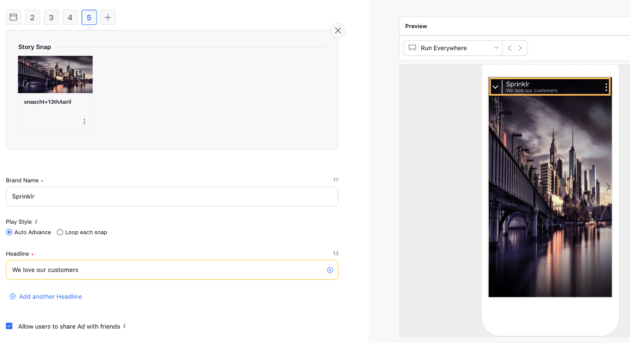This screenshot has height=343, width=630.
Task: Open the first cover tile tab icon
Action: (x=13, y=17)
